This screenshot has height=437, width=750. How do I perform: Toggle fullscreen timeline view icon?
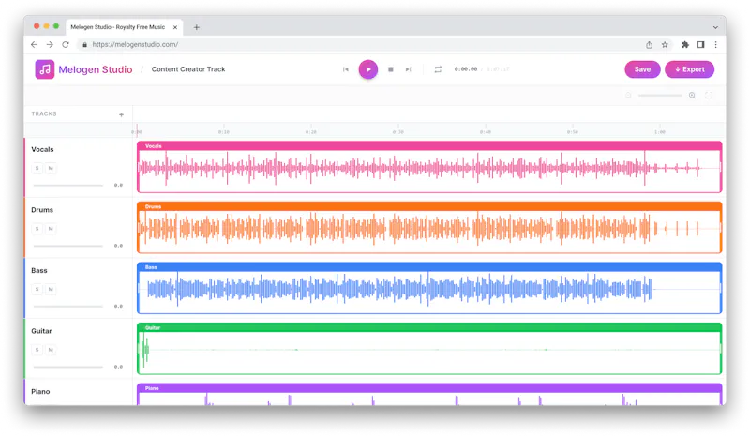[x=709, y=96]
